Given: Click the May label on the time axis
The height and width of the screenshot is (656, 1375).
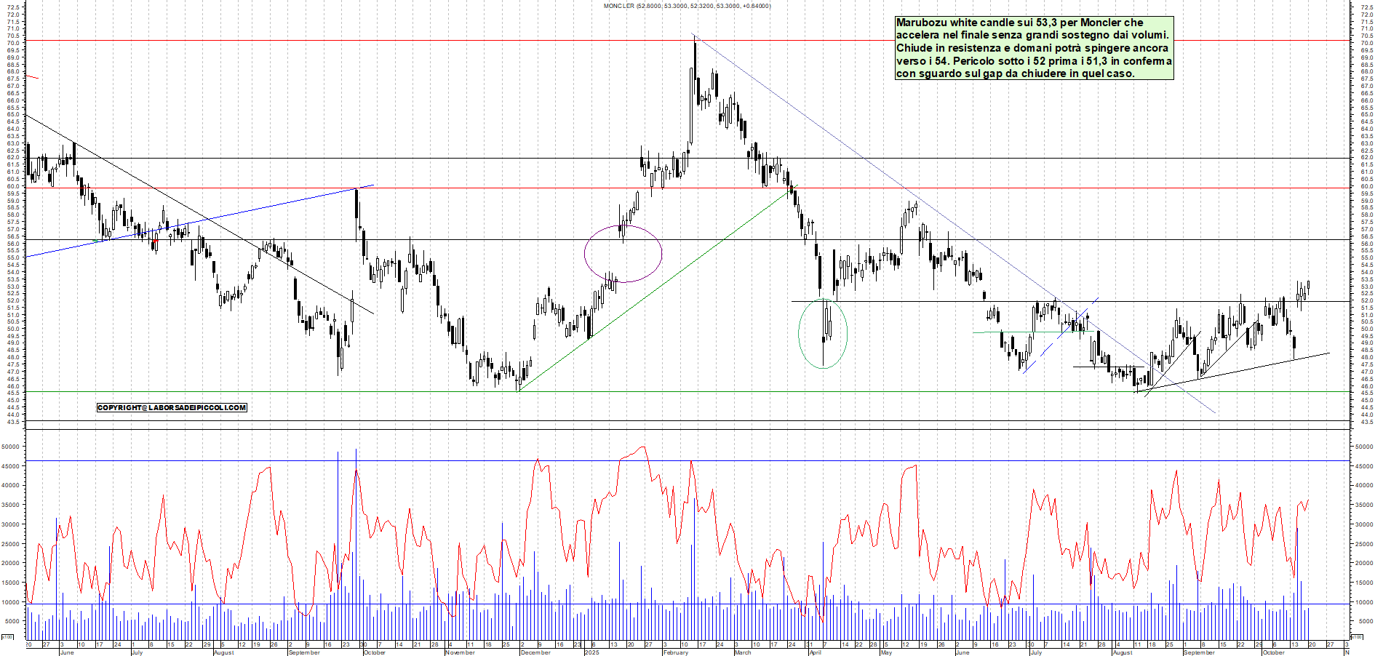Looking at the screenshot, I should pos(885,652).
